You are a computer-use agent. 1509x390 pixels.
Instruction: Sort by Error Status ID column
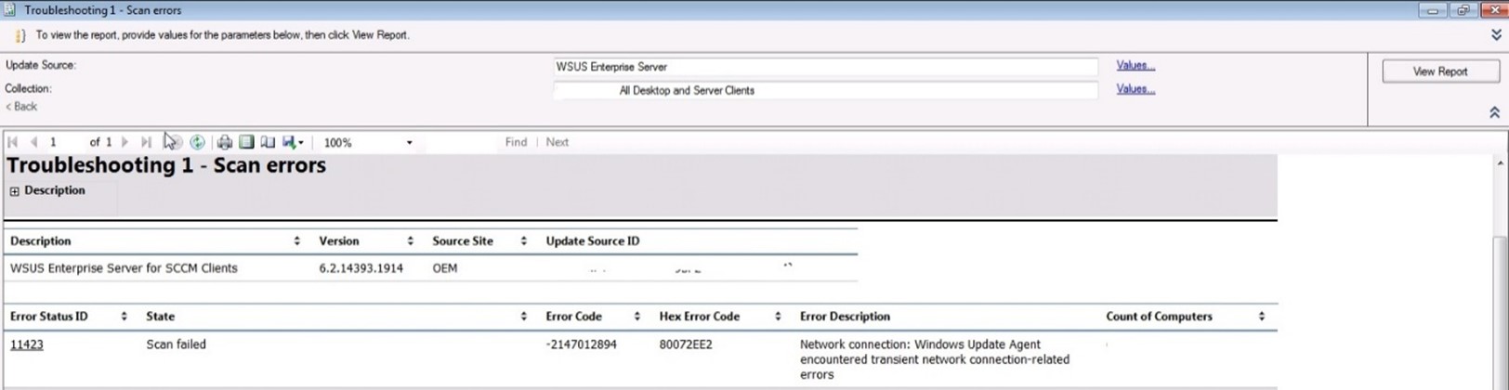pos(125,317)
